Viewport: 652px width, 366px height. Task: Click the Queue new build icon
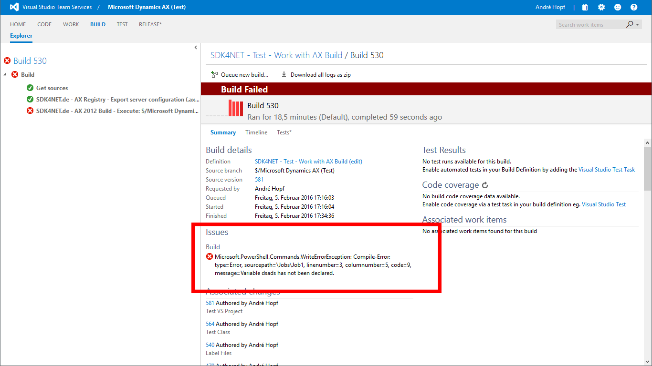[x=214, y=74]
